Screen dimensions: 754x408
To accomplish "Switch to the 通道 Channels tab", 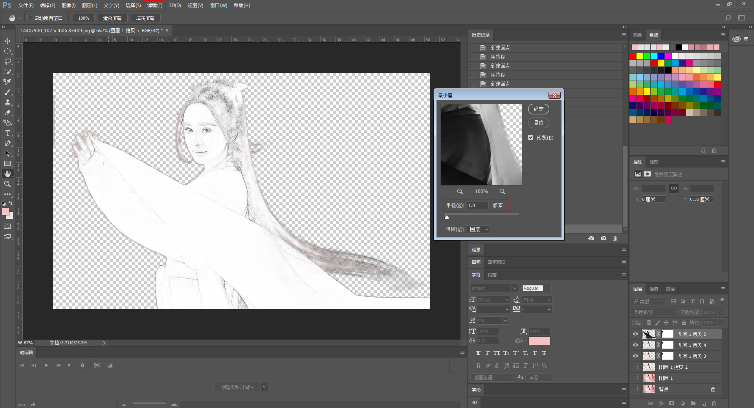I will [654, 289].
